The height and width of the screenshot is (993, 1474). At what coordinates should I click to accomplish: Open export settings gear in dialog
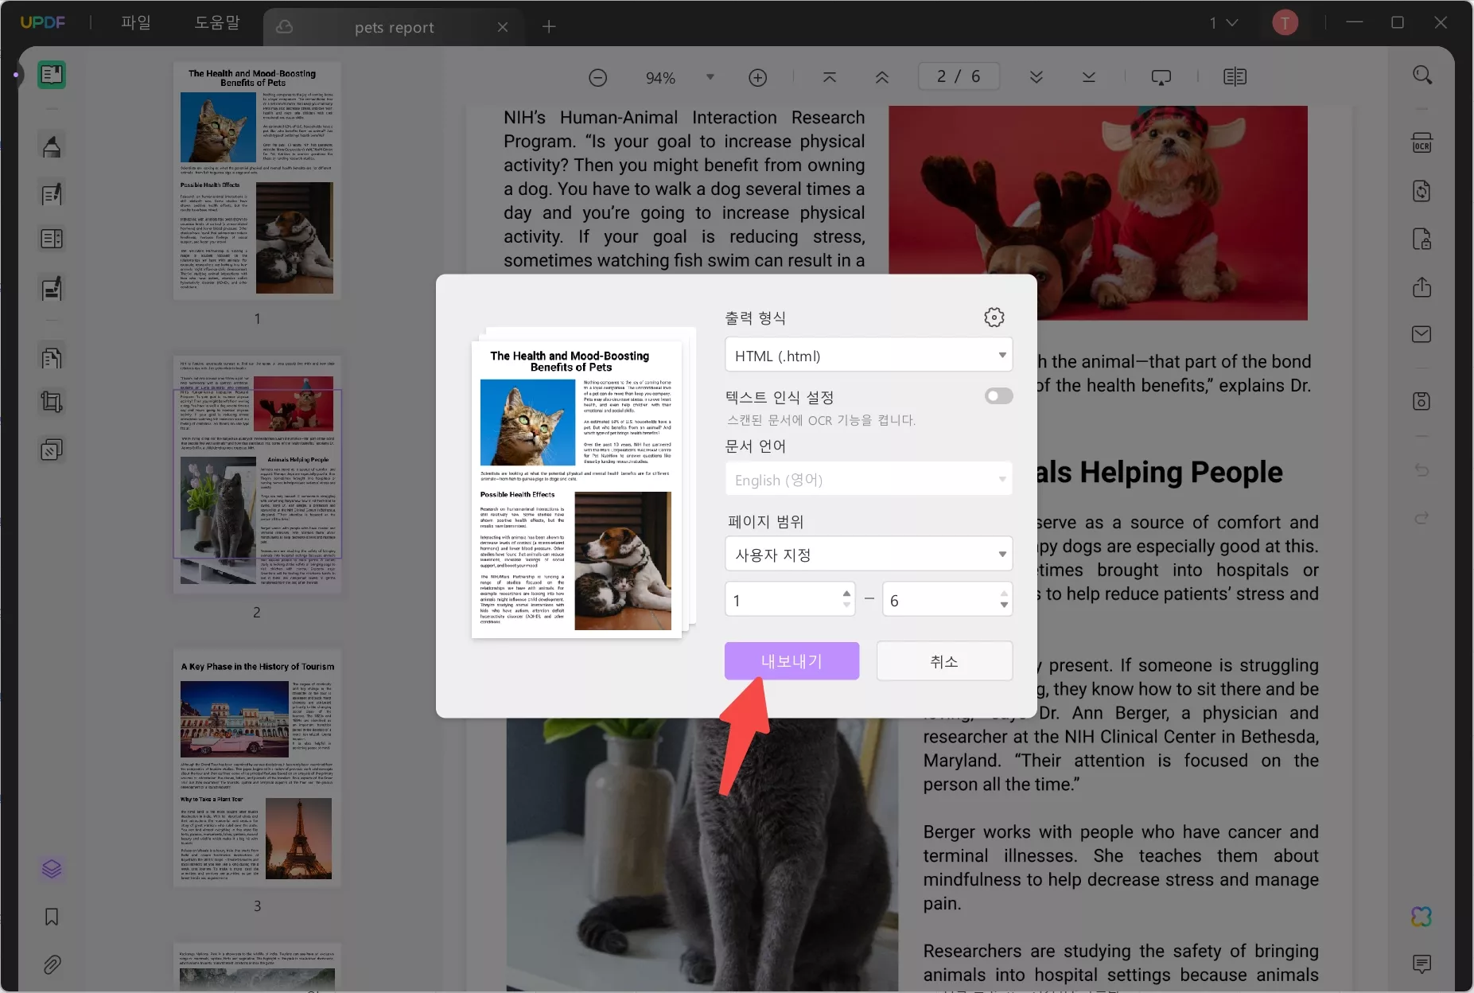click(x=994, y=317)
